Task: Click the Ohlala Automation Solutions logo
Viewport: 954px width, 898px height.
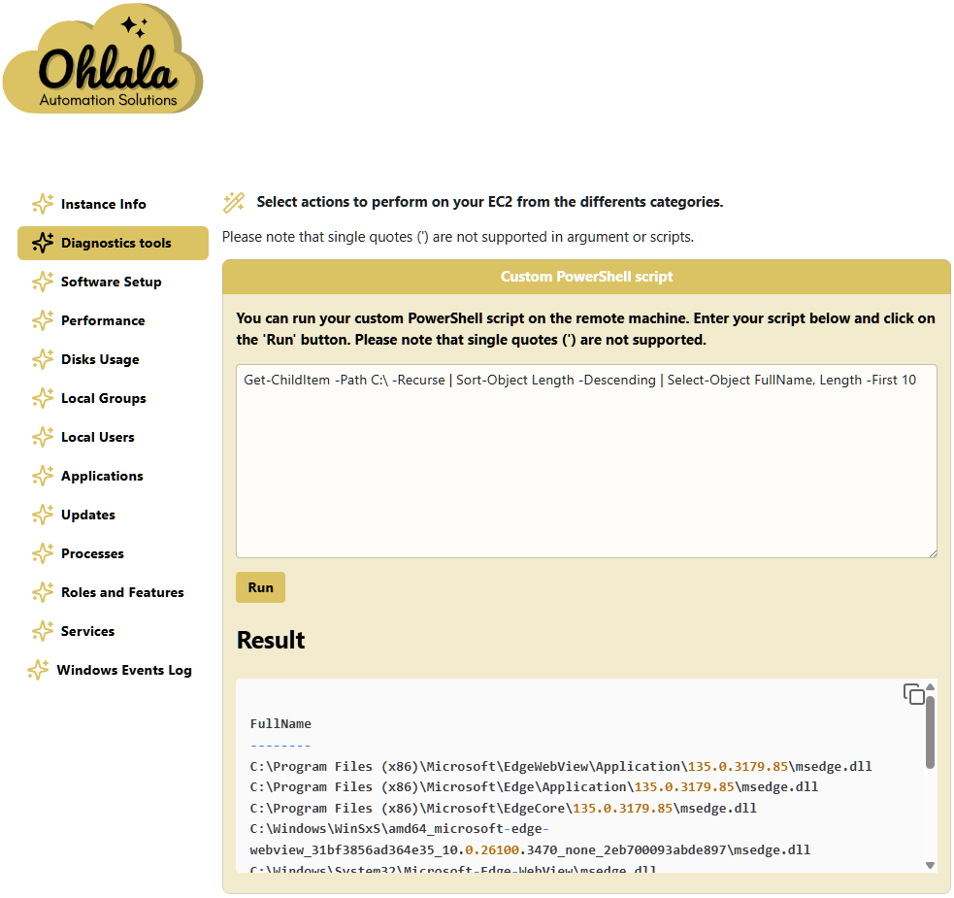Action: [x=103, y=60]
